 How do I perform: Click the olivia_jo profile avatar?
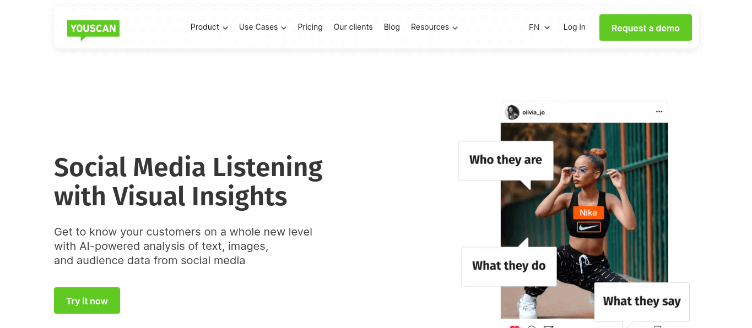512,112
